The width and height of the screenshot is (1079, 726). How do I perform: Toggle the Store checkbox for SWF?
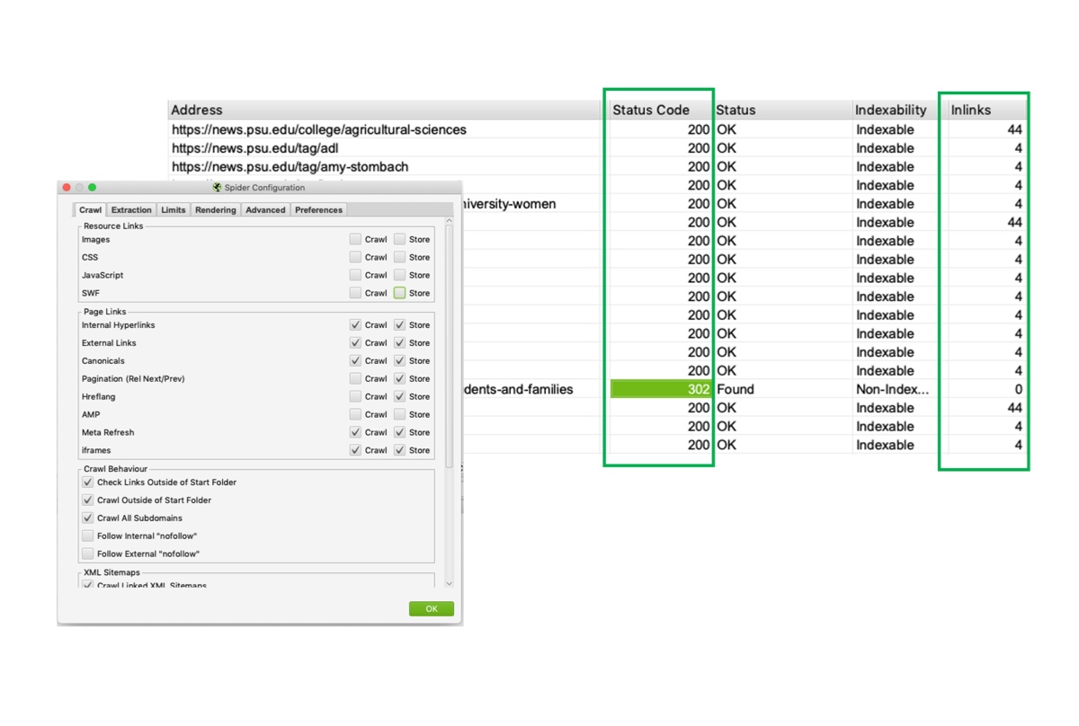tap(400, 293)
